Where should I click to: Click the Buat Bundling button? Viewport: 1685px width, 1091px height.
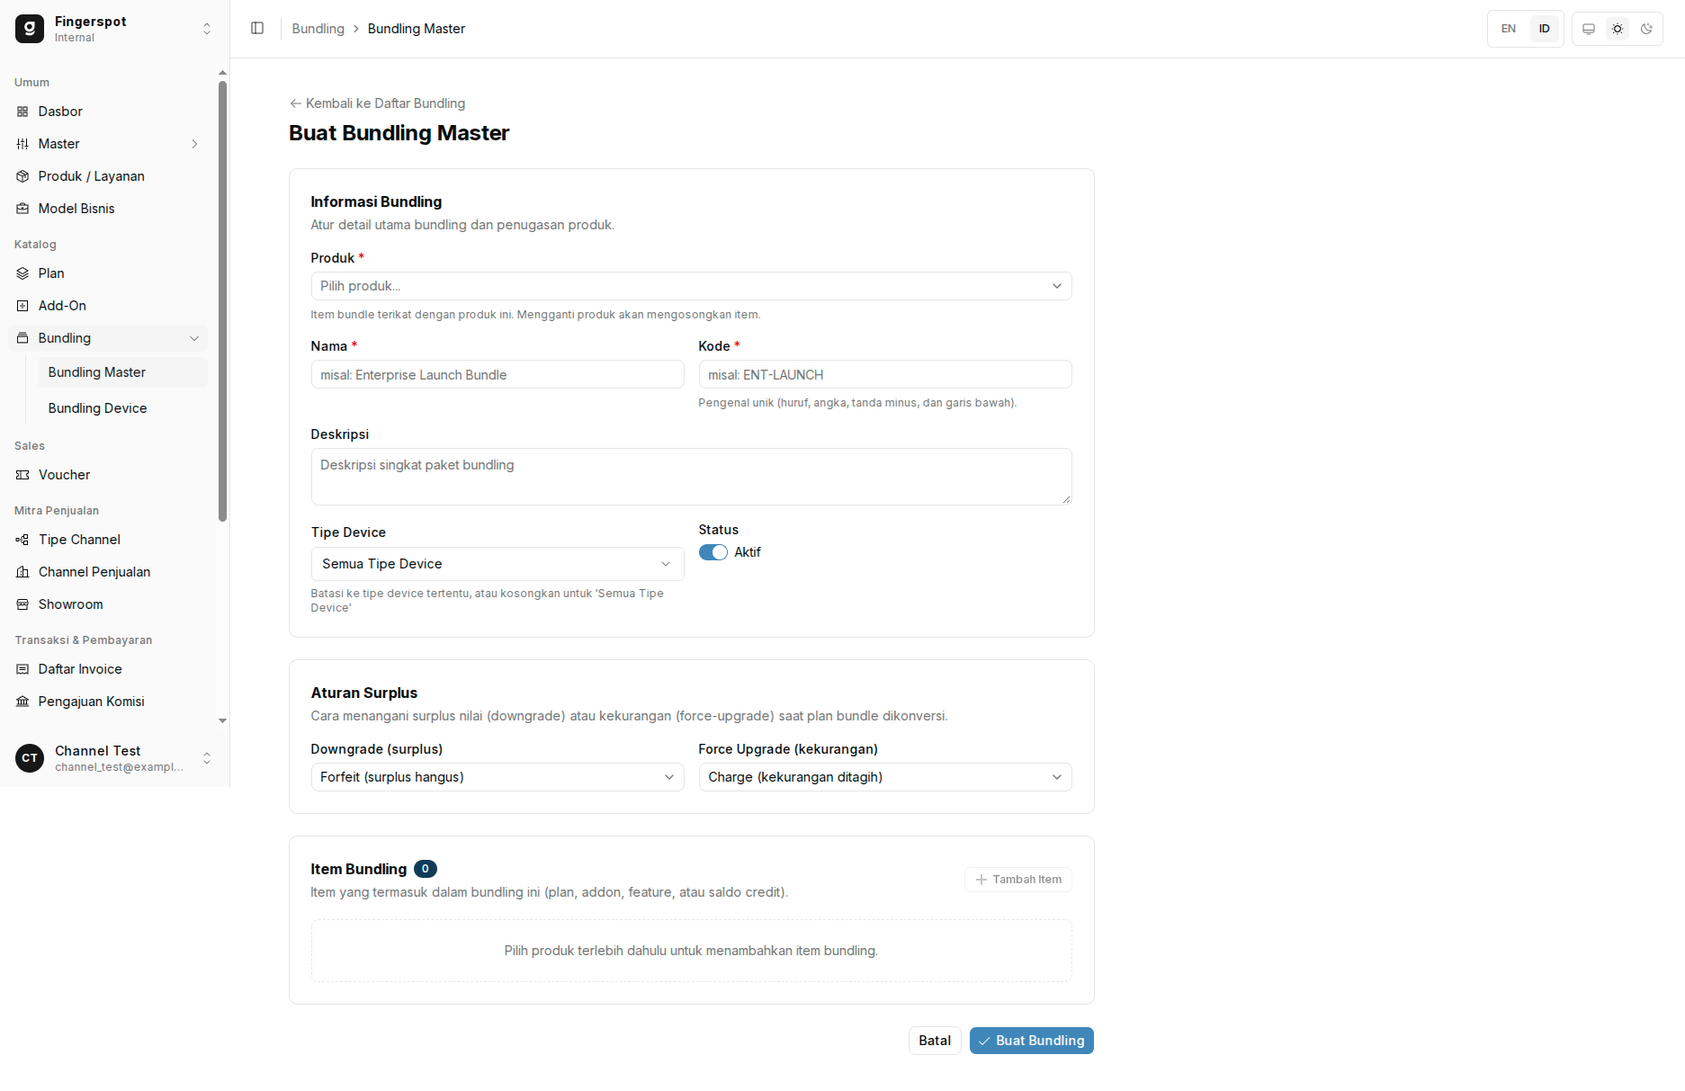[1032, 1041]
